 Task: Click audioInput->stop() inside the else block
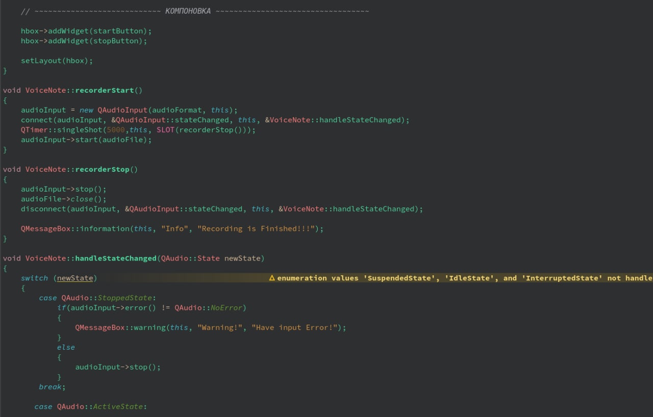pos(118,368)
